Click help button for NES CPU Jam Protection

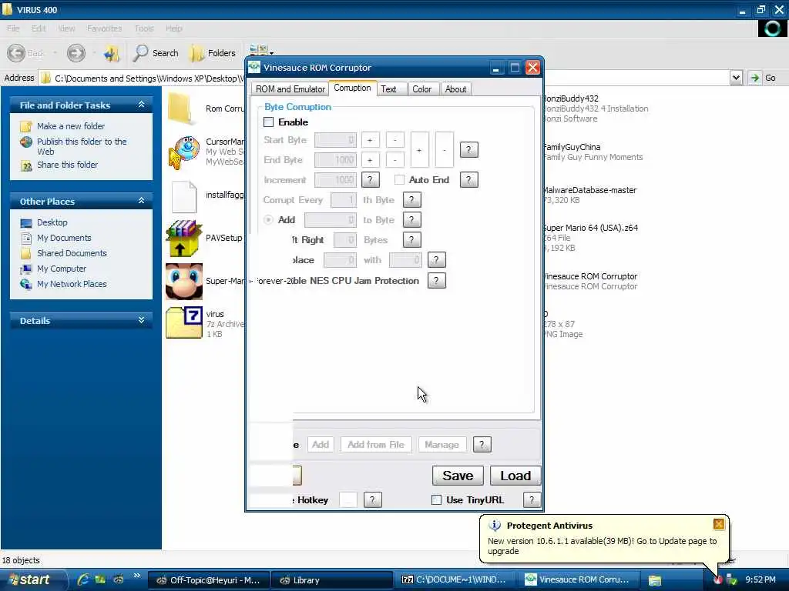pyautogui.click(x=436, y=280)
